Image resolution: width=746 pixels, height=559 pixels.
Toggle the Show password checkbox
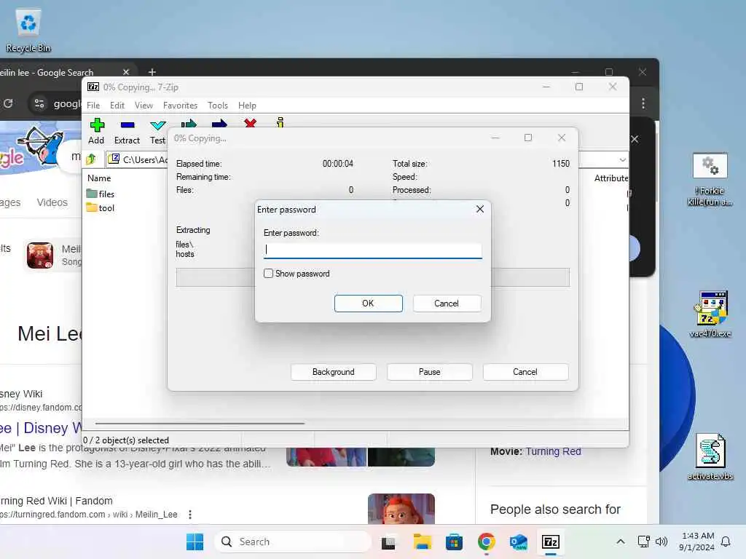(x=268, y=274)
